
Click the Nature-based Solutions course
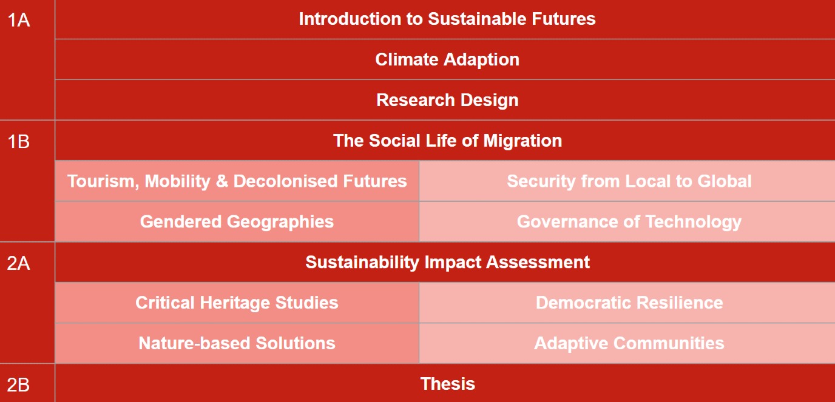click(x=237, y=343)
